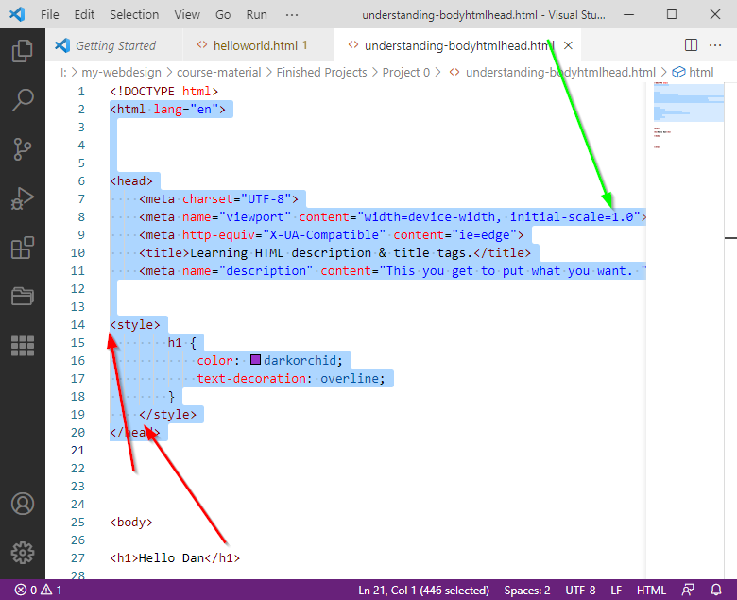The width and height of the screenshot is (737, 600).
Task: Switch to the Getting Started tab
Action: pyautogui.click(x=114, y=45)
